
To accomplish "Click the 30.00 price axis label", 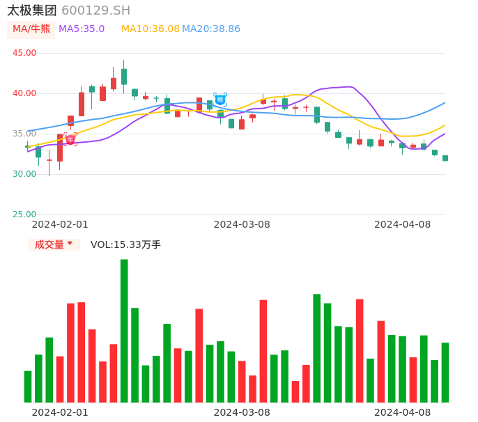I will [24, 174].
